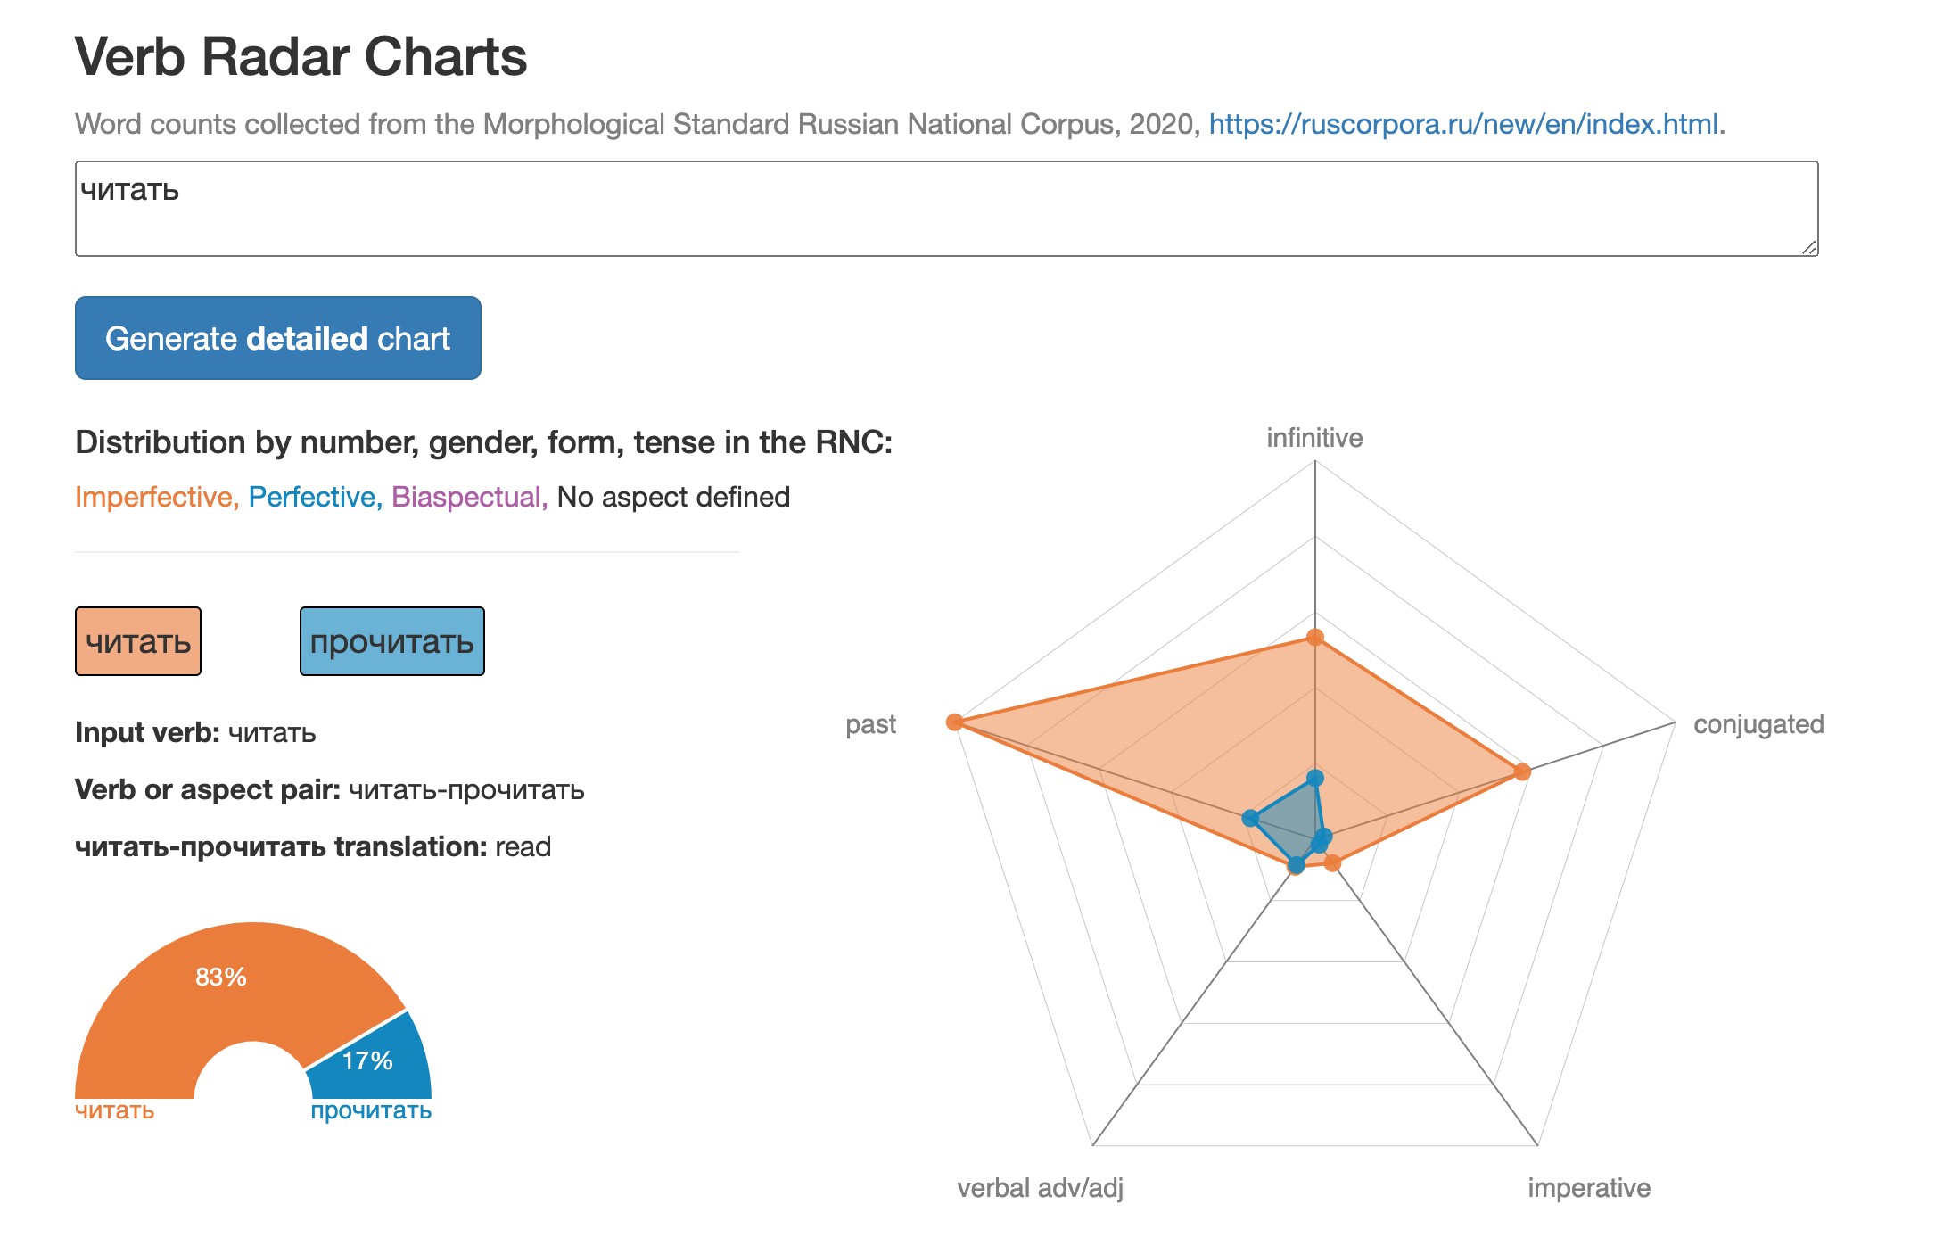Click the blue infinitive data point
Screen dimensions: 1935x1254
[x=1314, y=779]
